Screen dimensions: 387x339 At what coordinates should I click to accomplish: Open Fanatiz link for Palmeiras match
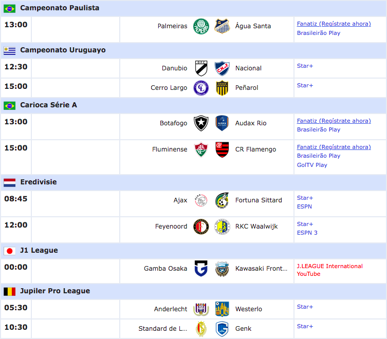click(334, 24)
